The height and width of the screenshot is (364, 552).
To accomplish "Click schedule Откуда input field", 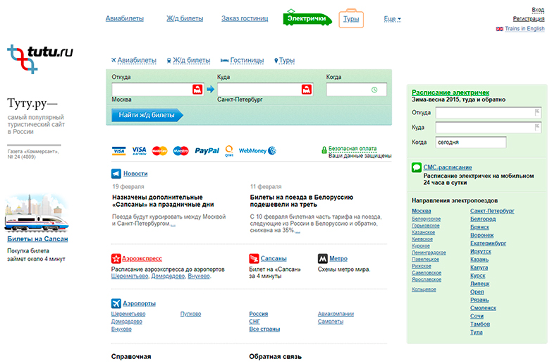I will pyautogui.click(x=489, y=113).
